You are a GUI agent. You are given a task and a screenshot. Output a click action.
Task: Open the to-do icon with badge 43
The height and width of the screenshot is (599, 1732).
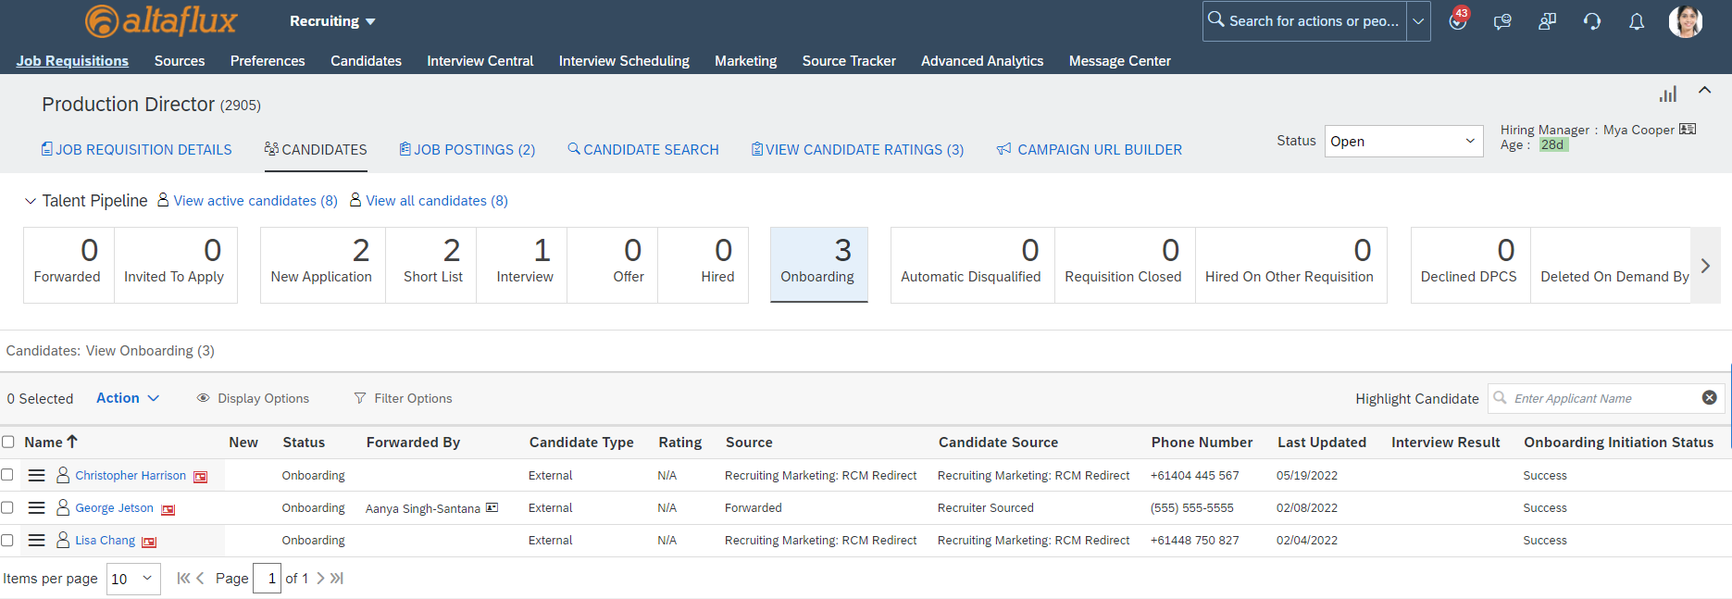pyautogui.click(x=1458, y=20)
